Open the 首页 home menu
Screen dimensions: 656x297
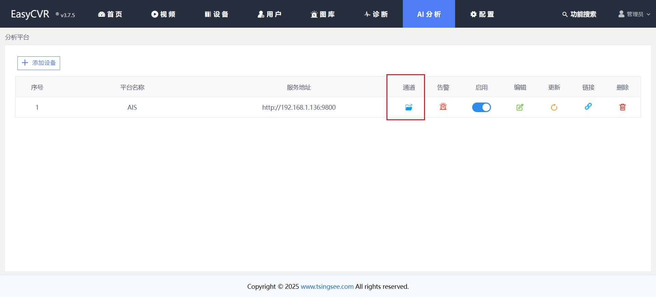pyautogui.click(x=110, y=14)
